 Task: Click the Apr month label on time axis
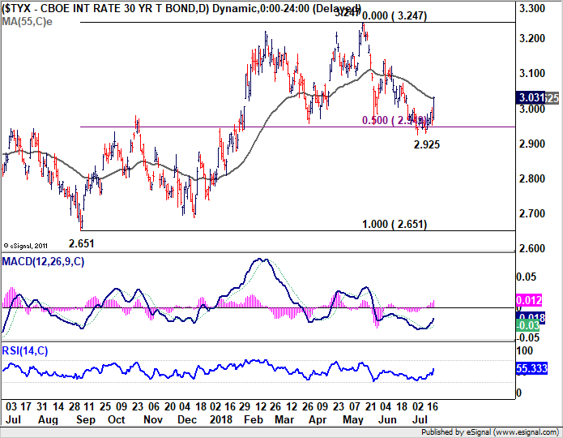pyautogui.click(x=318, y=419)
